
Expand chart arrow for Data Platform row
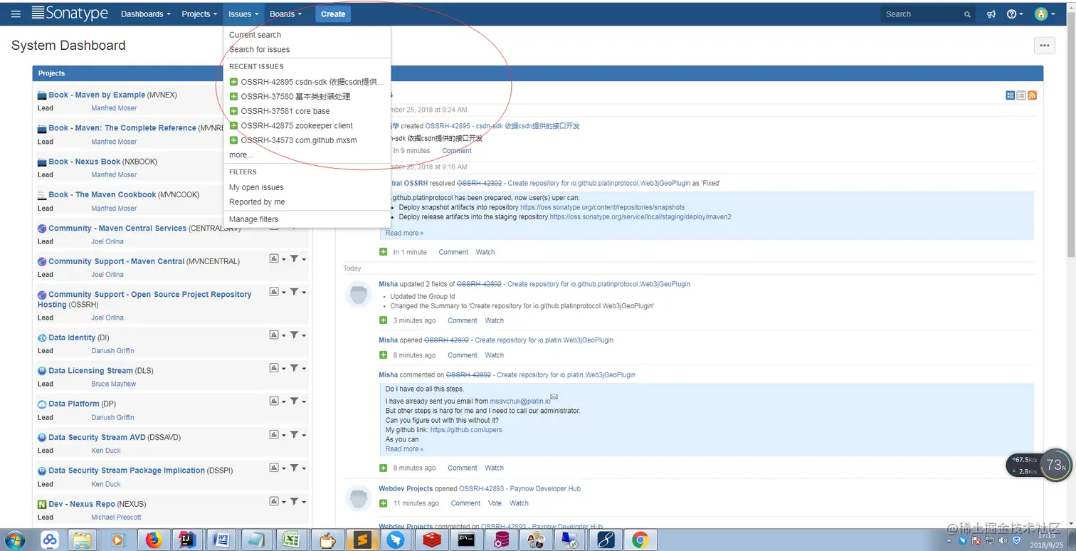point(284,402)
